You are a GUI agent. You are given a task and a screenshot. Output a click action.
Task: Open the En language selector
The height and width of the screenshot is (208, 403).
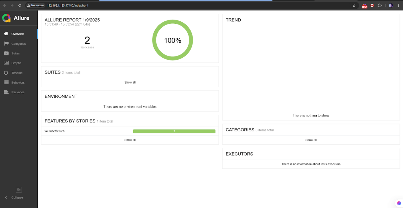point(19,190)
